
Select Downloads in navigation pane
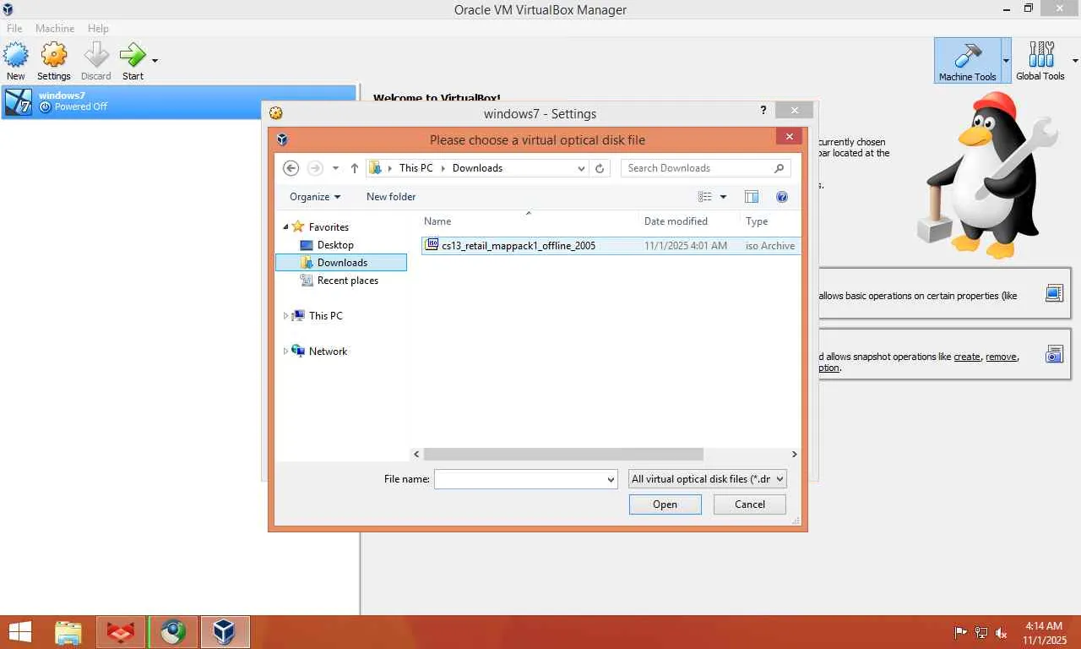(341, 263)
